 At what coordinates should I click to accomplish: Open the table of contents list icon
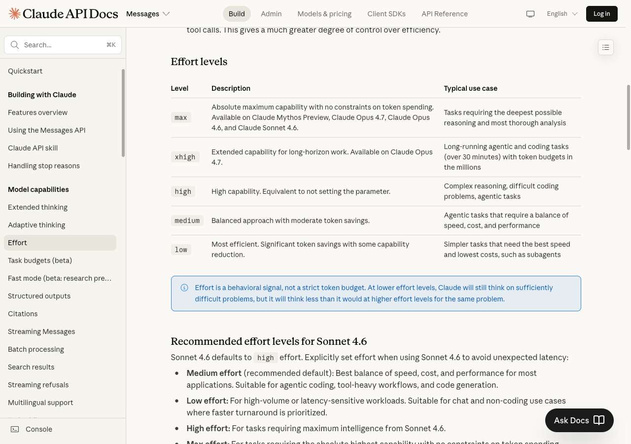(606, 47)
